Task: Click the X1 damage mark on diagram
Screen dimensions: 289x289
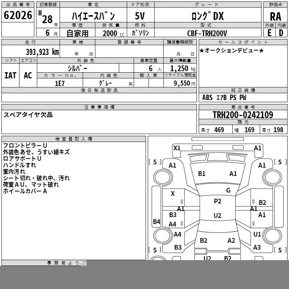Action: coord(177,148)
